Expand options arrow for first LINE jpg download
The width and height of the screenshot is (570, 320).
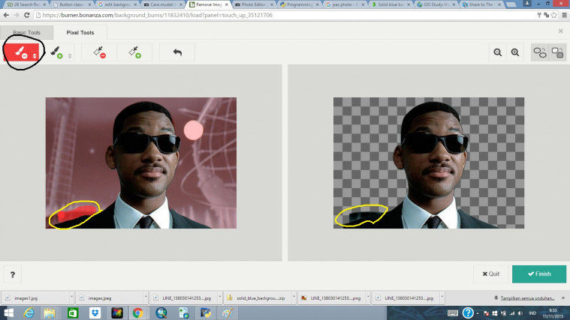pyautogui.click(x=219, y=297)
